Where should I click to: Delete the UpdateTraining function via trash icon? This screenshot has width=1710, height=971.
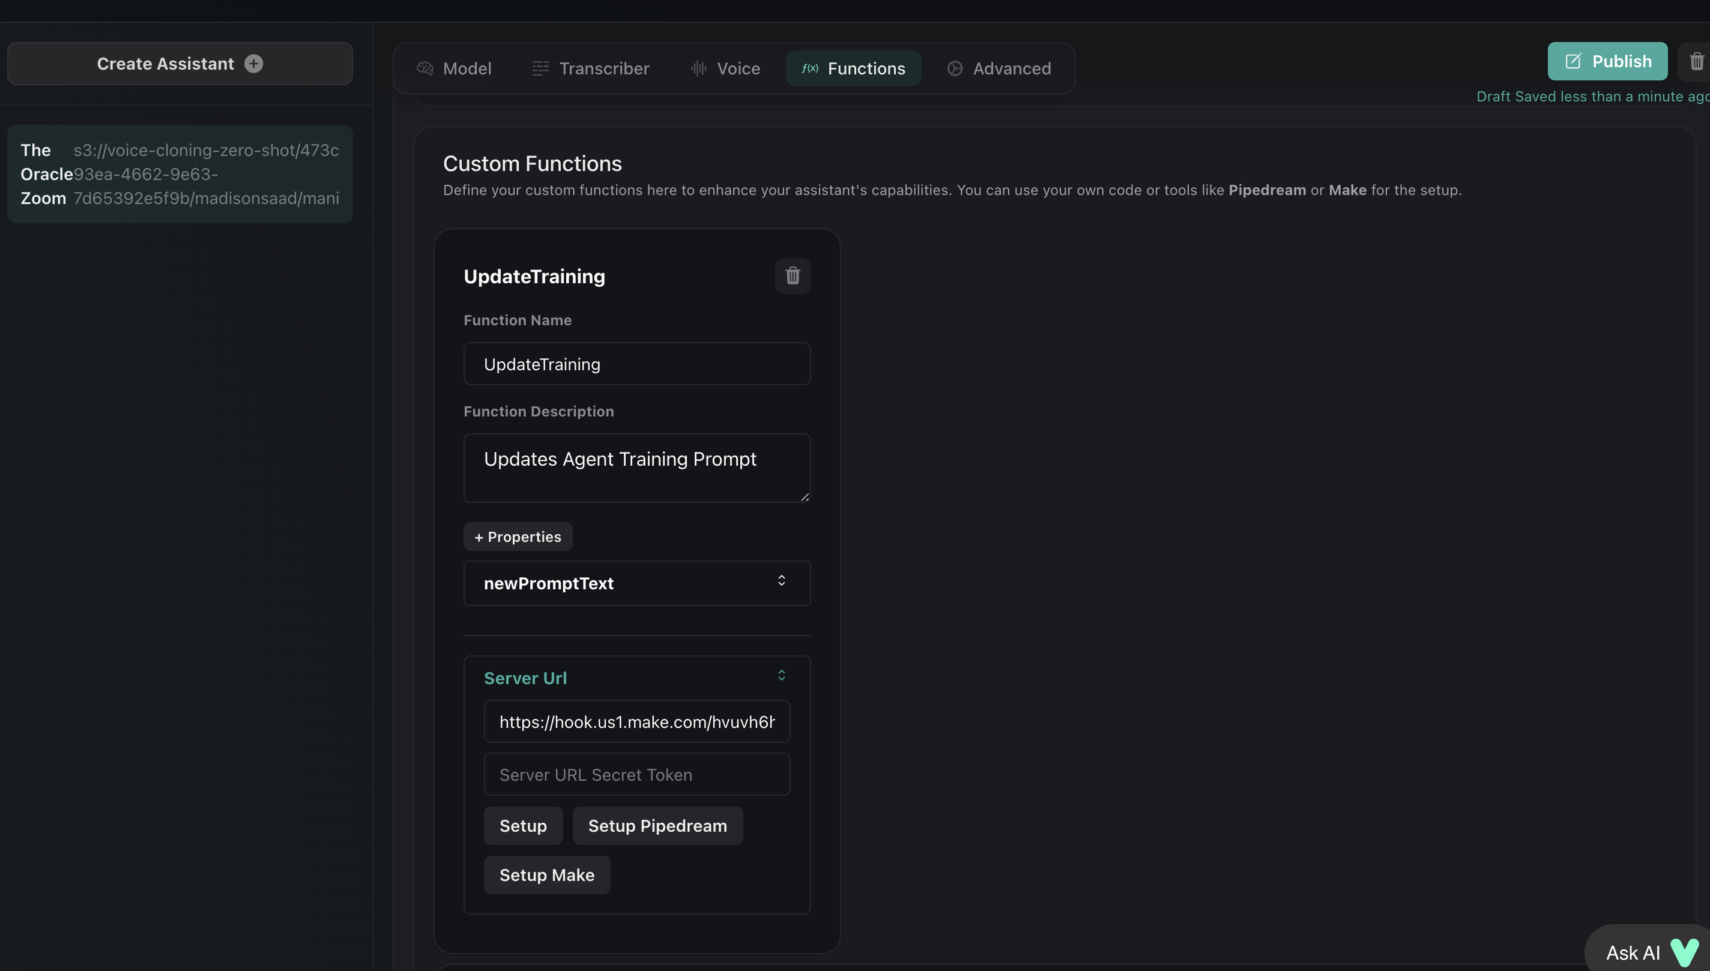point(793,275)
